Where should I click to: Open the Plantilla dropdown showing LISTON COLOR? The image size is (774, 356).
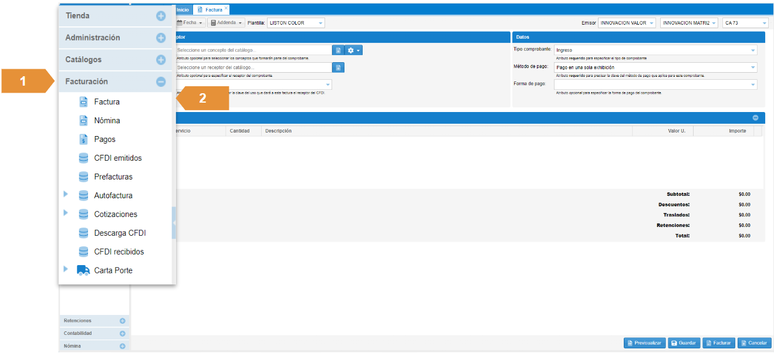(296, 23)
